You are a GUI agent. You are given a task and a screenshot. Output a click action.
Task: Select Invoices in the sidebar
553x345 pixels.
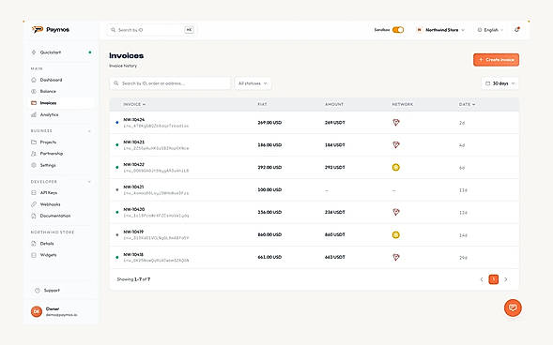point(61,103)
